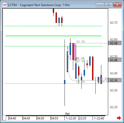Viewport: 124px width, 123px height.
Task: Click the 1-22:30 time label
Action: coord(71,118)
